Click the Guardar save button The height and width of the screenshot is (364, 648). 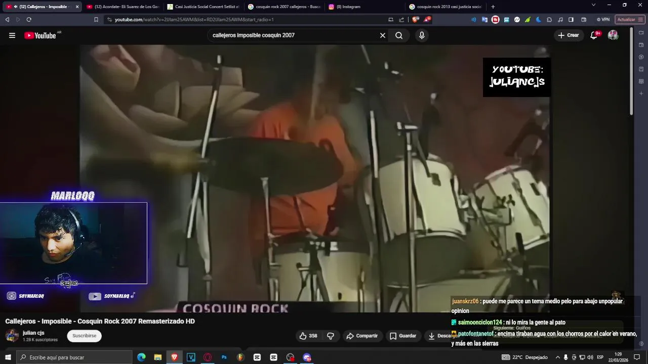(403, 336)
